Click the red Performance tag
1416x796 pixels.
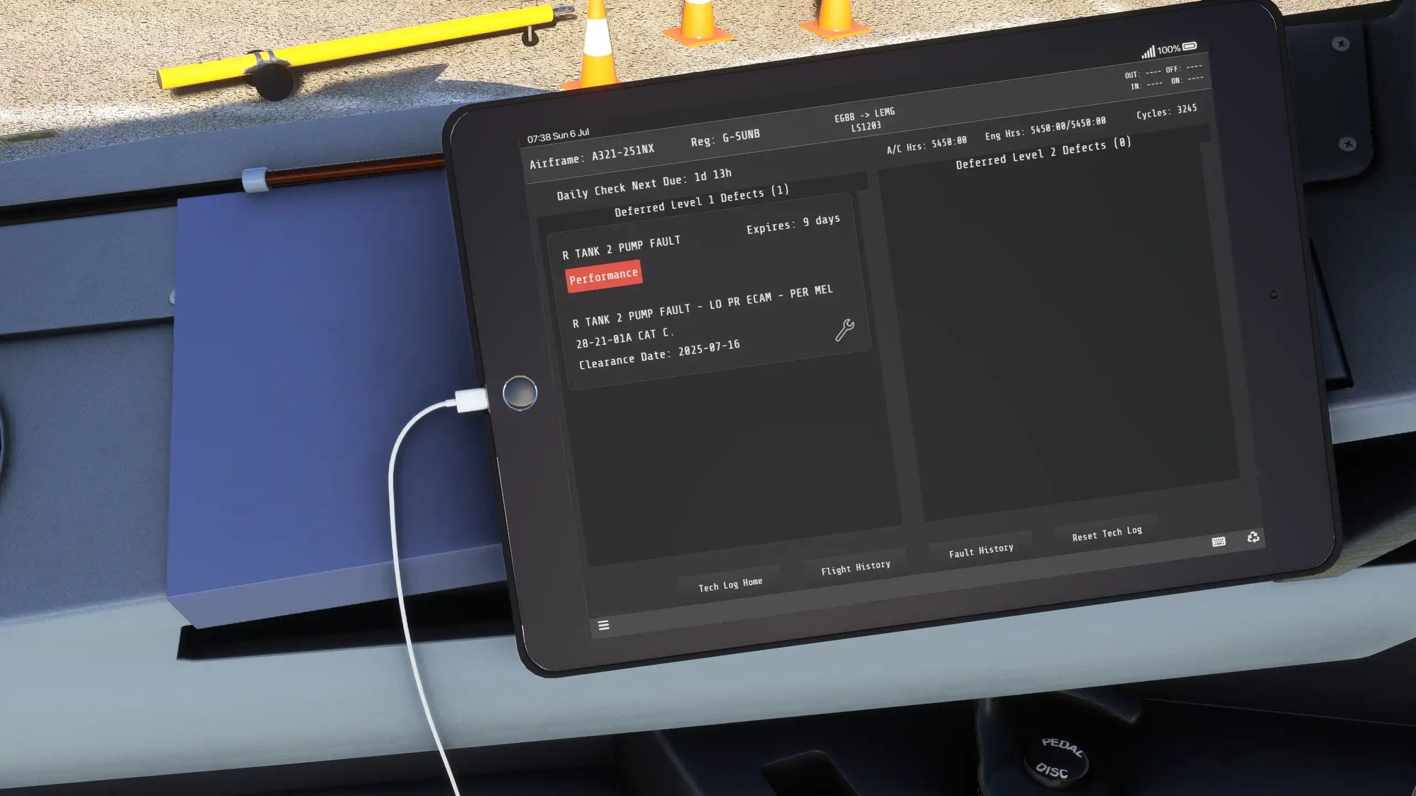[x=603, y=276]
